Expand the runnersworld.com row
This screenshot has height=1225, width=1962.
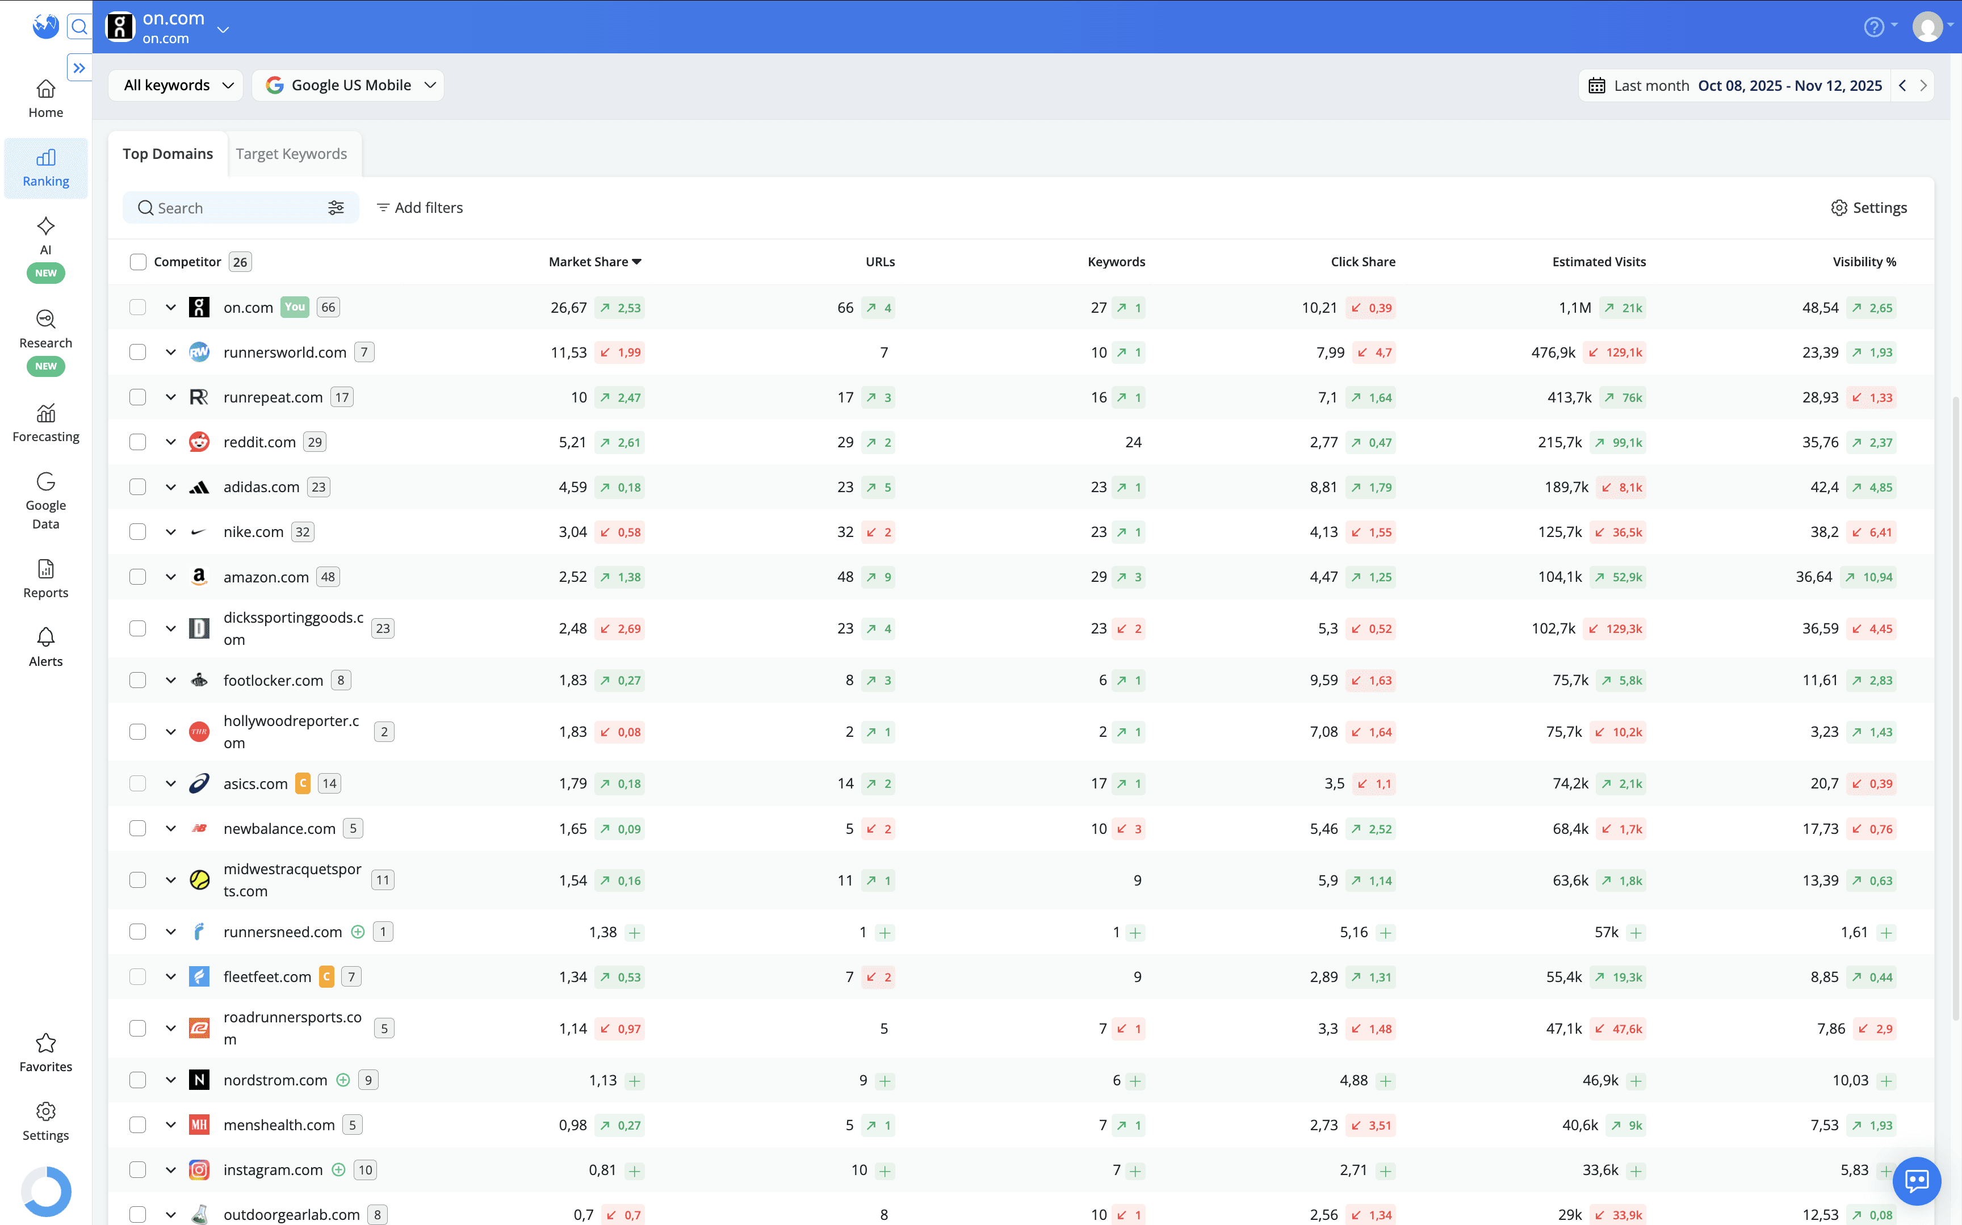pos(170,353)
